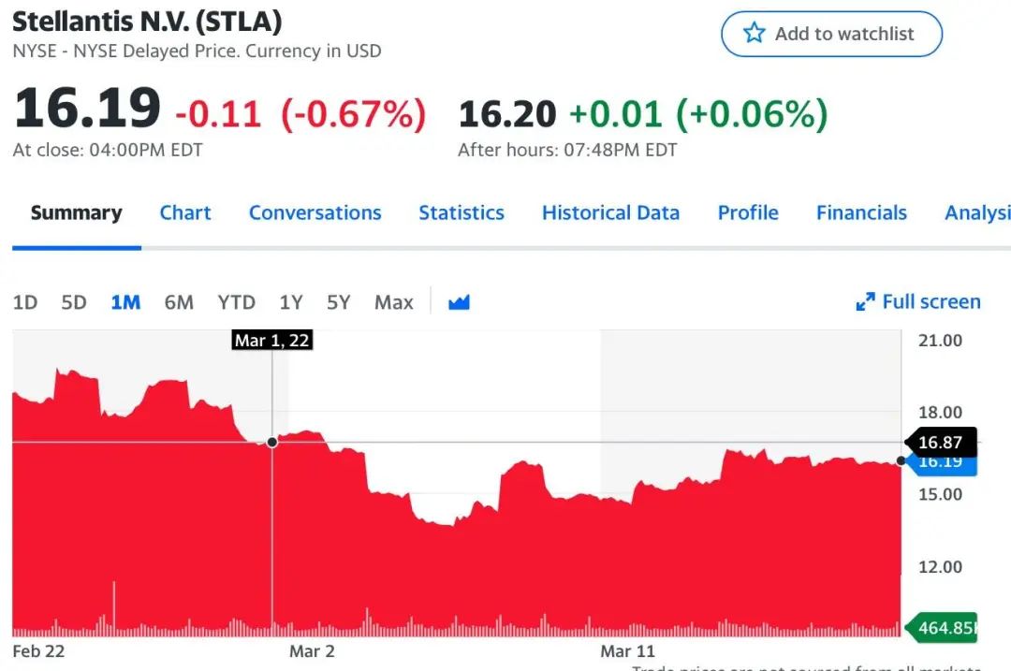
Task: Switch to the Statistics tab
Action: 462,212
